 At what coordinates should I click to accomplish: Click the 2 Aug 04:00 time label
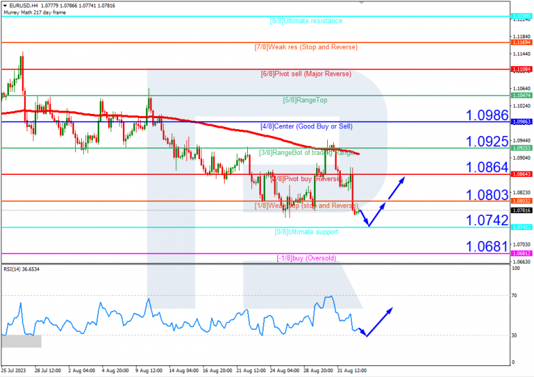coord(81,371)
